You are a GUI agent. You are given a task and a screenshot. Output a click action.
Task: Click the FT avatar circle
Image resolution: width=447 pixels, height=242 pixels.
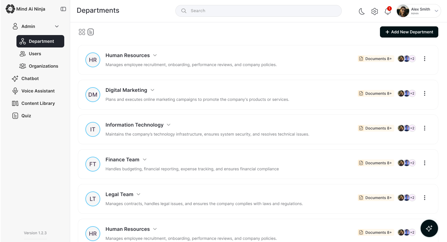[93, 164]
